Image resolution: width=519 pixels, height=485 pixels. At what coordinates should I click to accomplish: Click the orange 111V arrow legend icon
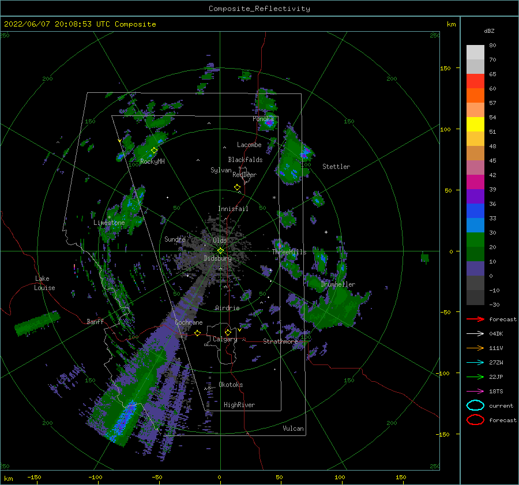coord(475,348)
